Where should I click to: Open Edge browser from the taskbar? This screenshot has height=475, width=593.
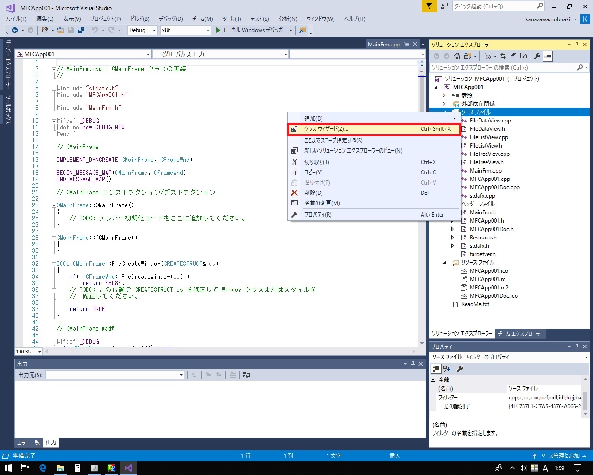coord(43,468)
